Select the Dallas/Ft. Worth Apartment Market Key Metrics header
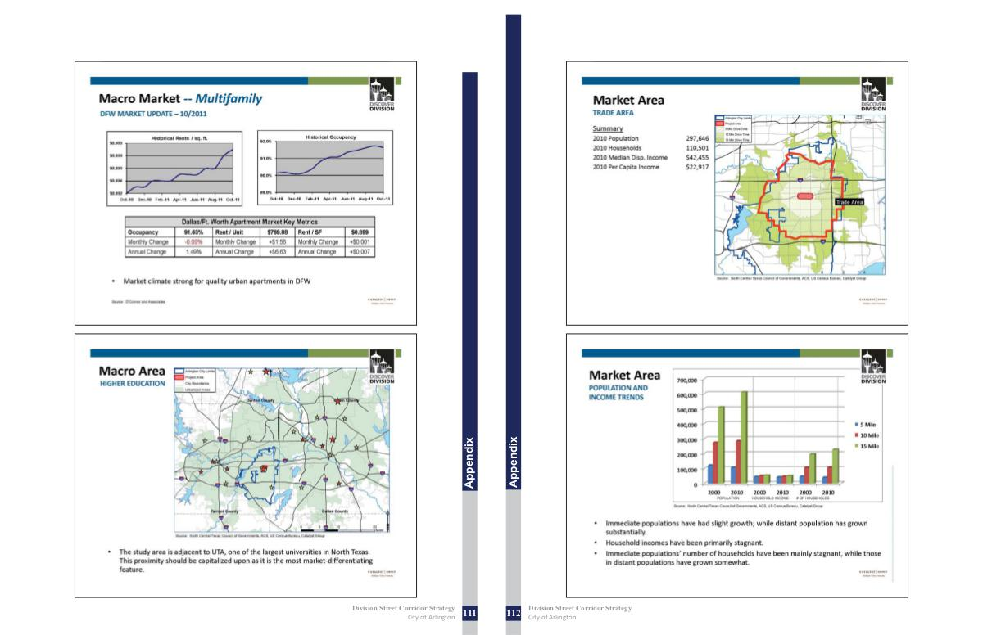 point(249,222)
